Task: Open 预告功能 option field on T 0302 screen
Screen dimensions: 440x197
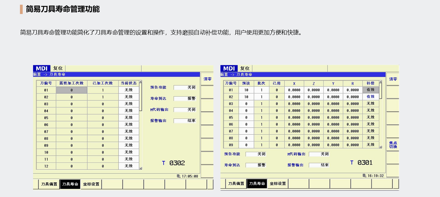Action: click(185, 88)
